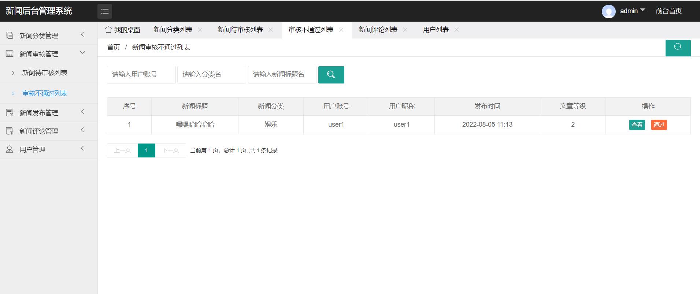
Task: Close the 新闻待审核列表 tab
Action: click(x=271, y=30)
